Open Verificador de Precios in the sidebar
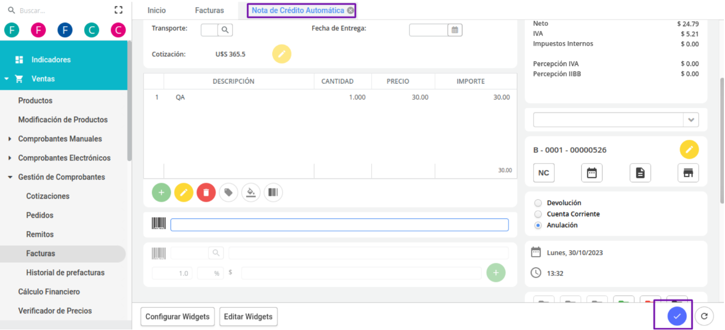This screenshot has width=725, height=330. coord(55,311)
